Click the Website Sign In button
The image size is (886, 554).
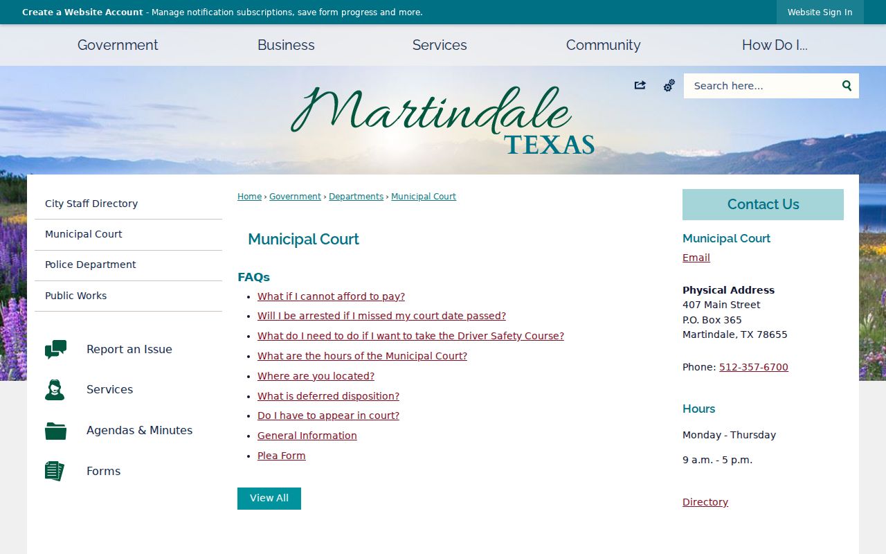click(820, 12)
